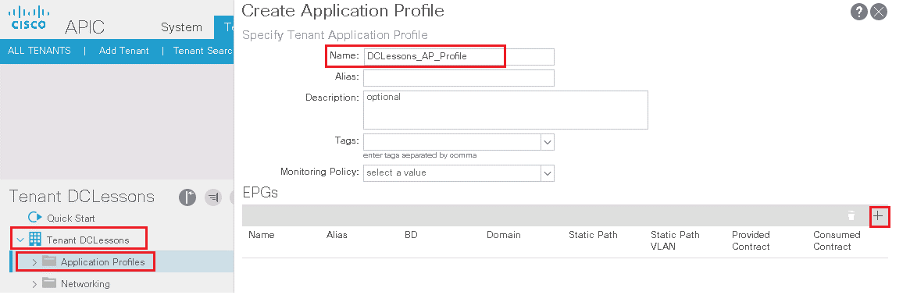910x295 pixels.
Task: Expand the Networking node chevron
Action: point(34,284)
